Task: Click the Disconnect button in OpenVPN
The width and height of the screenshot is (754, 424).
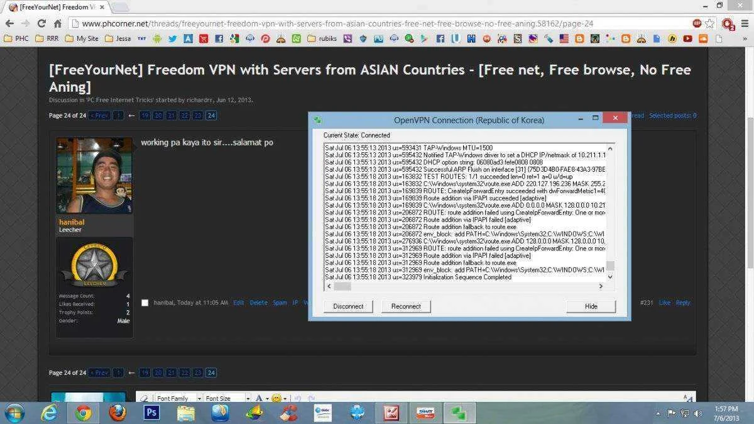Action: [348, 306]
